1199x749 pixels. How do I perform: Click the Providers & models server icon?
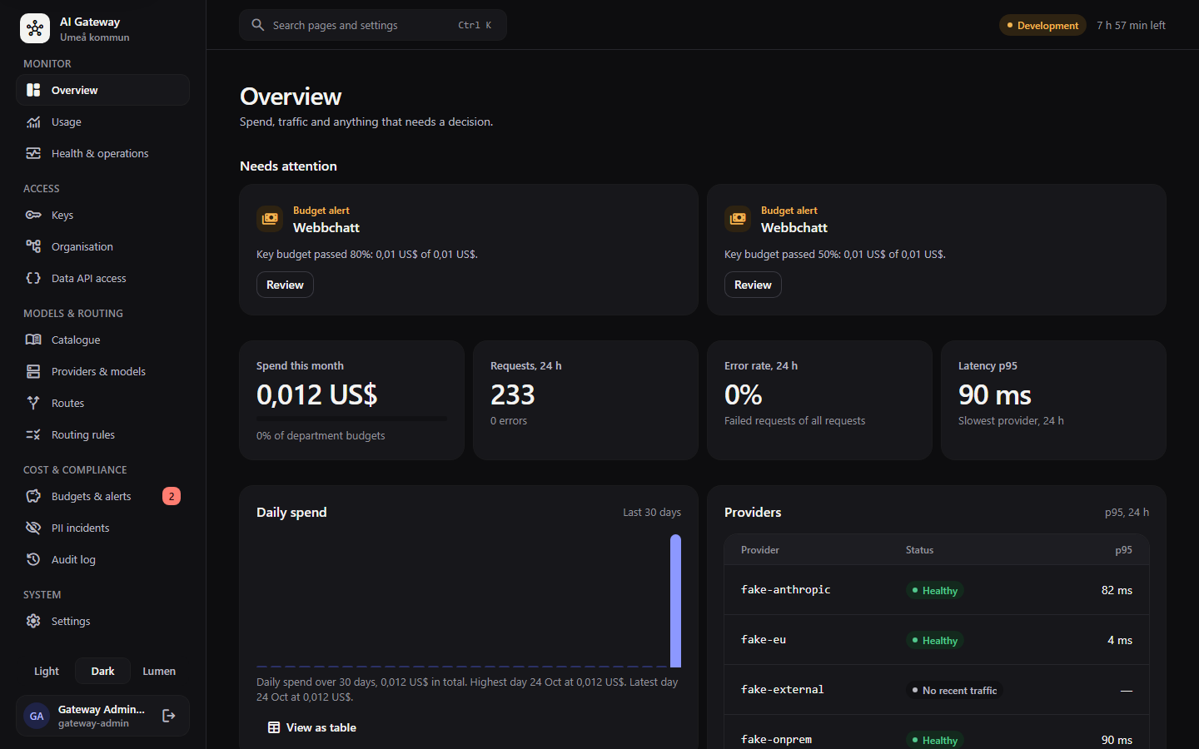(x=33, y=371)
